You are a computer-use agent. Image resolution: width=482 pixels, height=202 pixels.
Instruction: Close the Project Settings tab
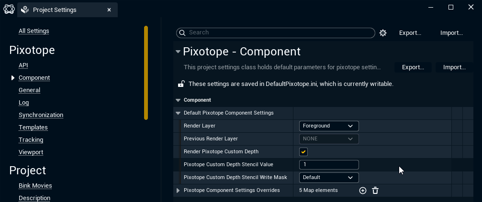109,10
